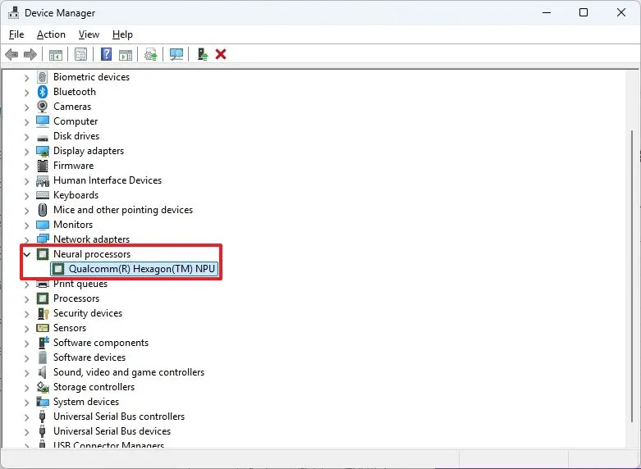Image resolution: width=641 pixels, height=469 pixels.
Task: Select the Network adapters label
Action: click(92, 239)
